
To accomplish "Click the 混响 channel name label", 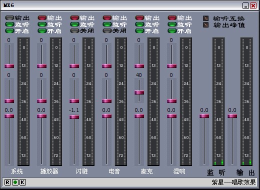I will tap(179, 171).
